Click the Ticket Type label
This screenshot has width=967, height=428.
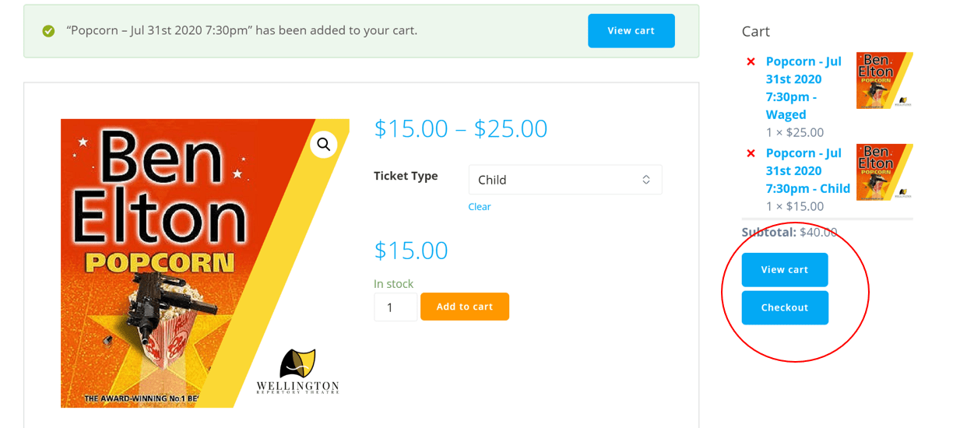click(x=406, y=176)
